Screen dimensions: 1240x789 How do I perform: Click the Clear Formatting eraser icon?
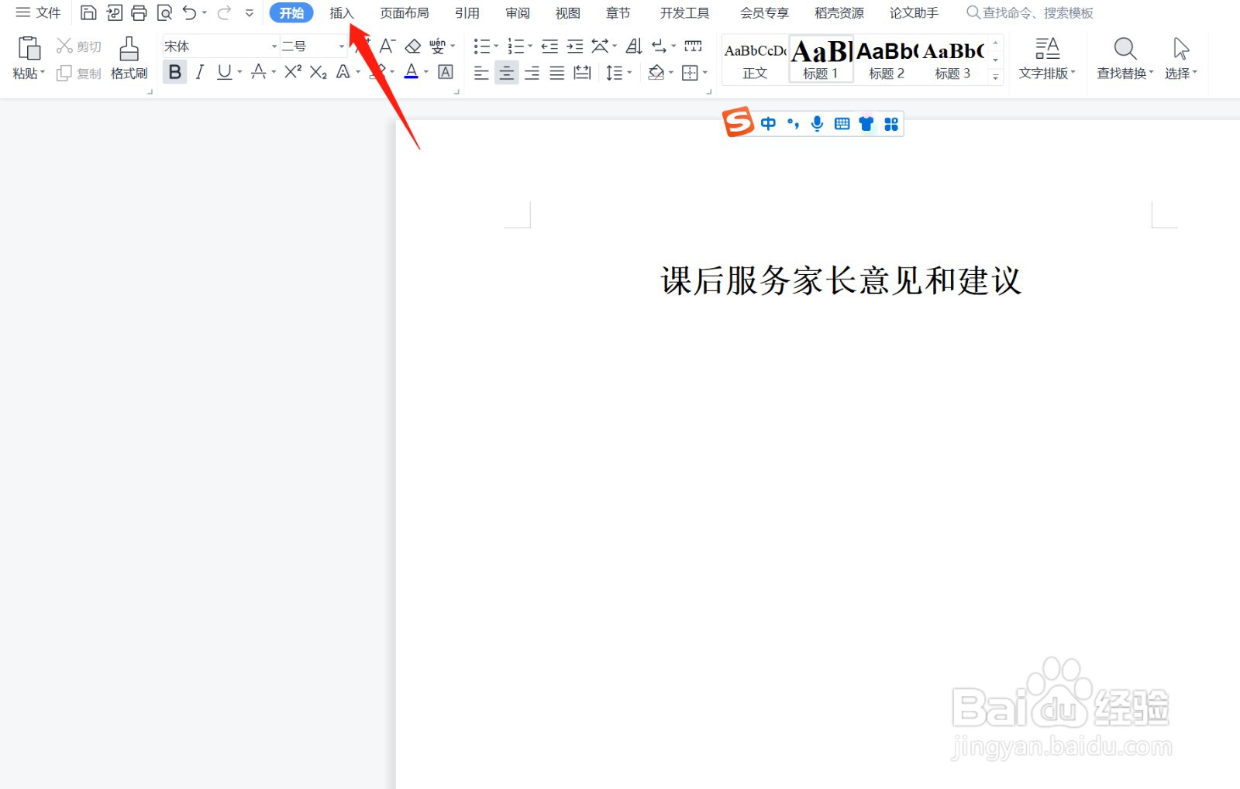tap(413, 45)
